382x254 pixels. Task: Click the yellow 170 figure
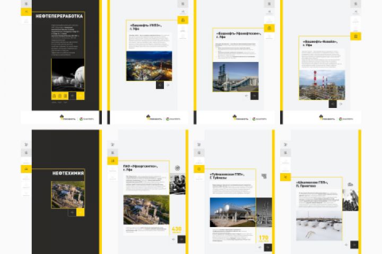click(x=264, y=238)
